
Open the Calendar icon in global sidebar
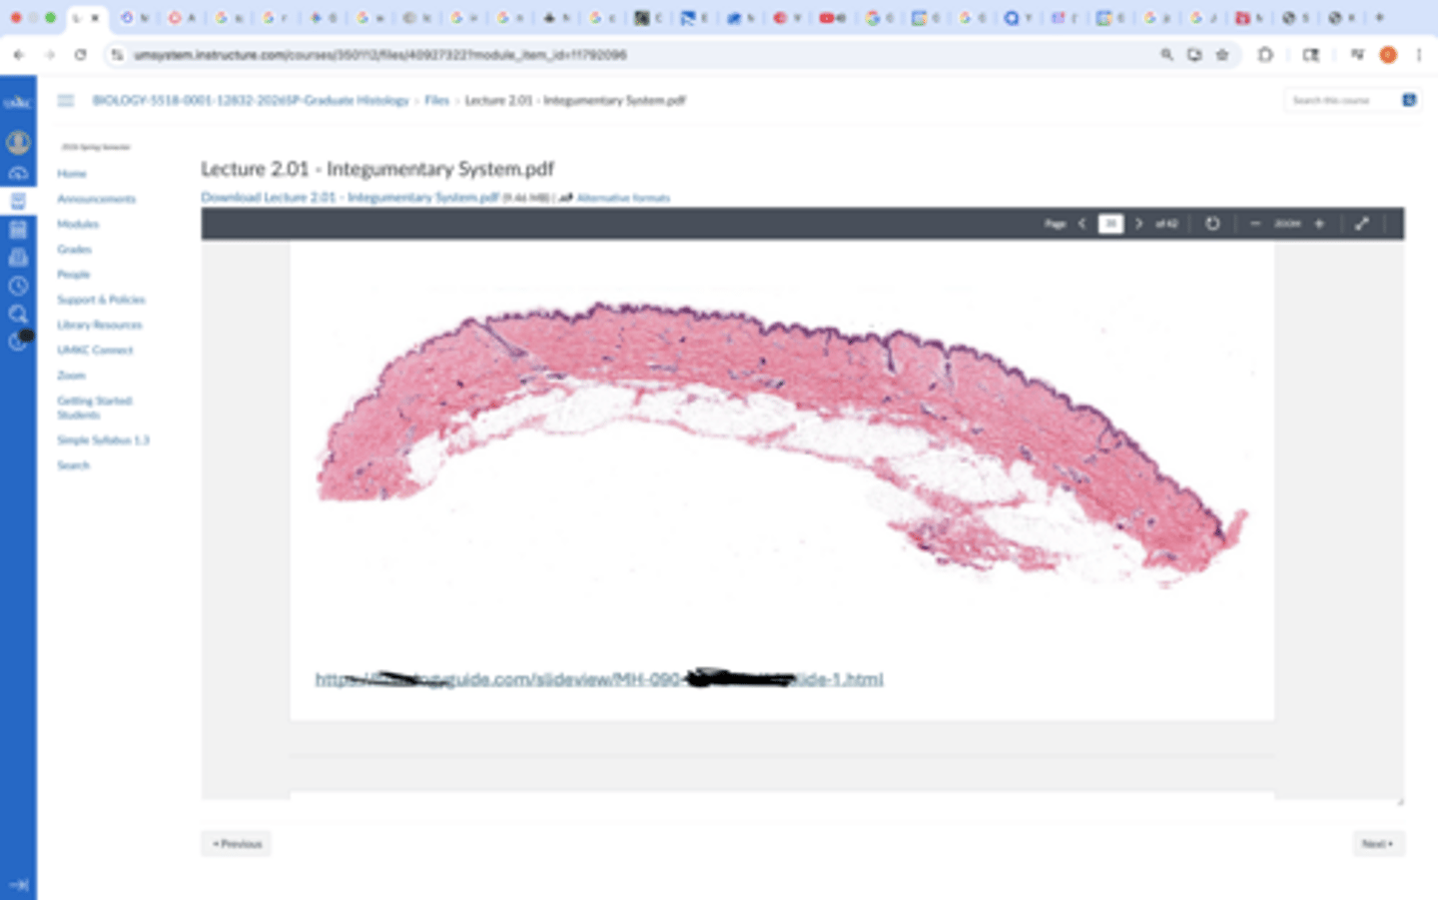tap(18, 230)
